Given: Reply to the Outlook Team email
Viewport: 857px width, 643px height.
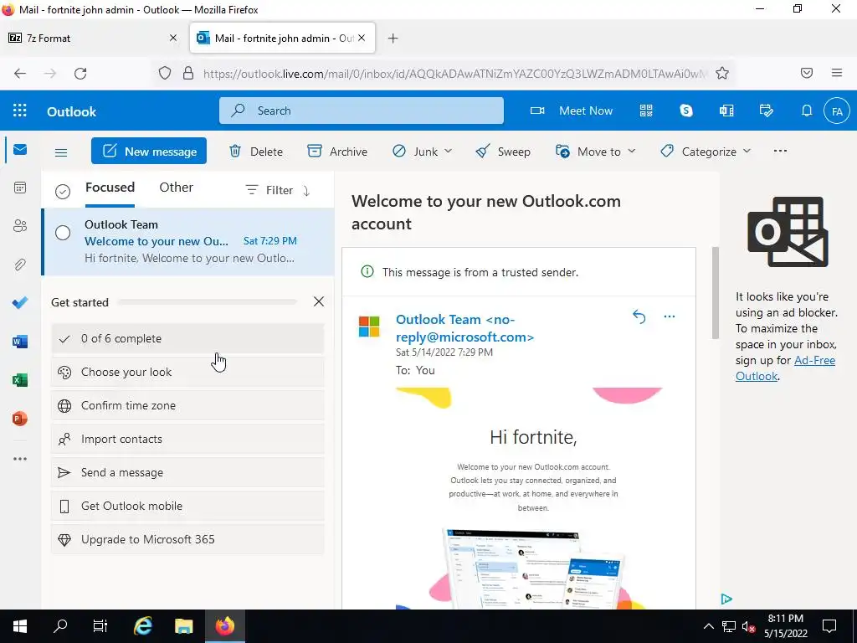Looking at the screenshot, I should click(639, 316).
